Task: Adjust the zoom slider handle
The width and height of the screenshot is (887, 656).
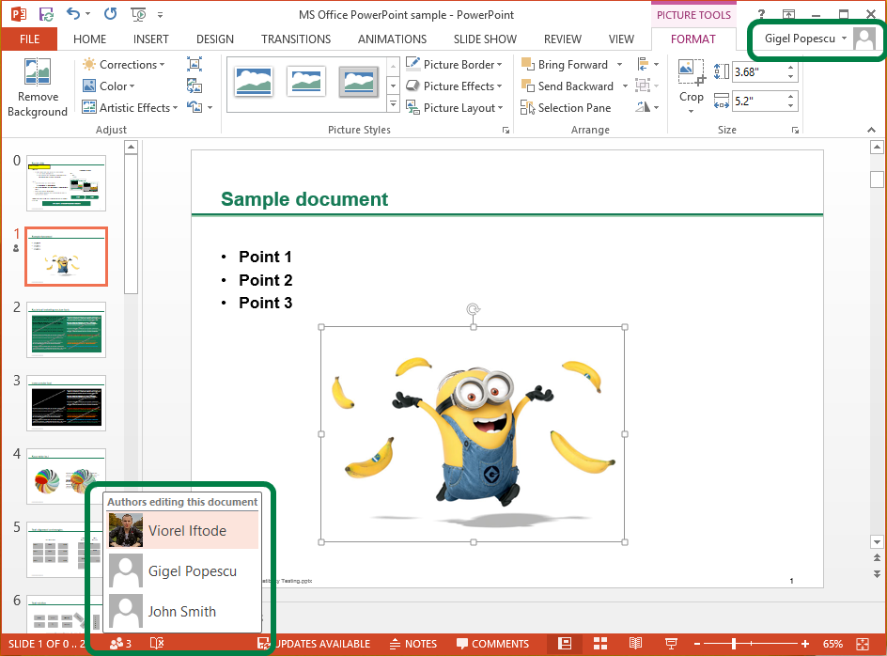Action: tap(734, 644)
